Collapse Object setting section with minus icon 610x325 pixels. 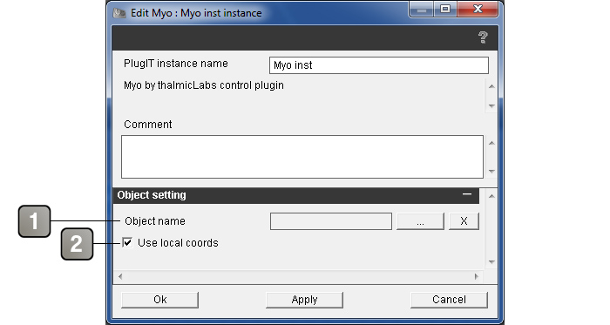(x=467, y=194)
